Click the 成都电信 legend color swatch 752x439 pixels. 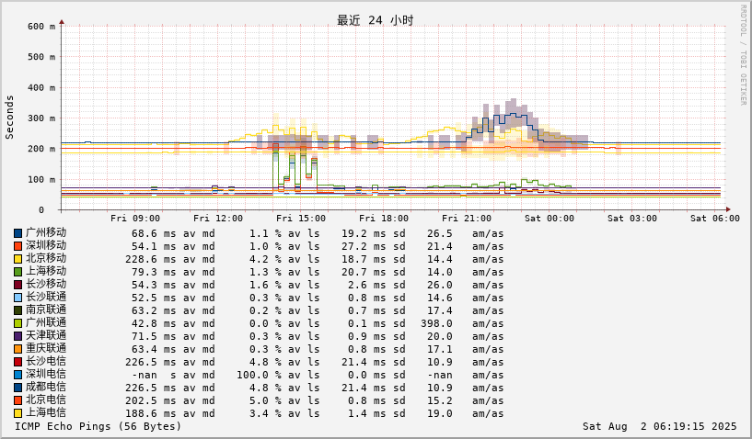pos(17,388)
